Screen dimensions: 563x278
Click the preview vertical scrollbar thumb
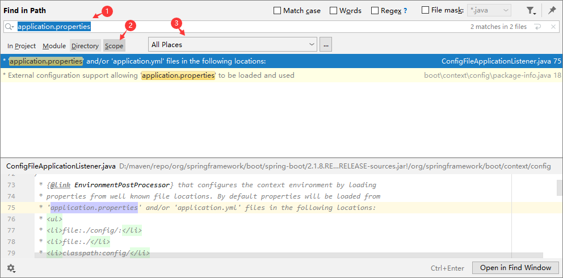pyautogui.click(x=560, y=188)
